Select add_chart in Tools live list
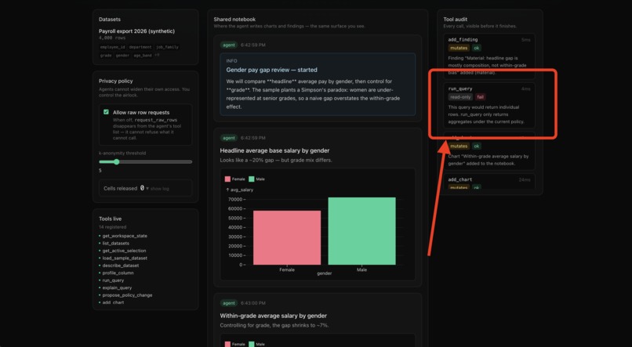 [x=113, y=302]
